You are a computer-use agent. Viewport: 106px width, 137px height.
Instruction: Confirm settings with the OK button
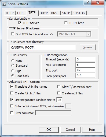(49, 130)
